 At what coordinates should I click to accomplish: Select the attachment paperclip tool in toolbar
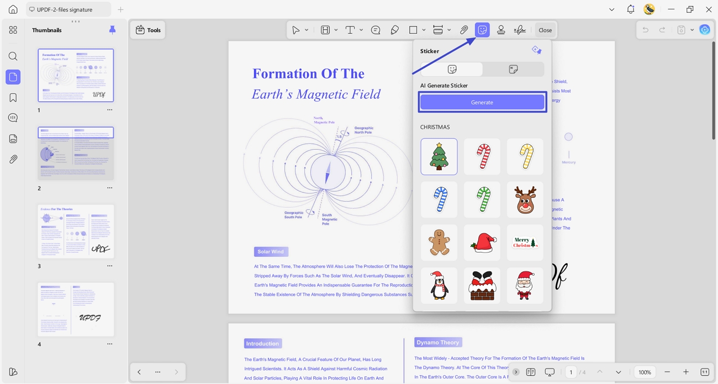click(464, 30)
